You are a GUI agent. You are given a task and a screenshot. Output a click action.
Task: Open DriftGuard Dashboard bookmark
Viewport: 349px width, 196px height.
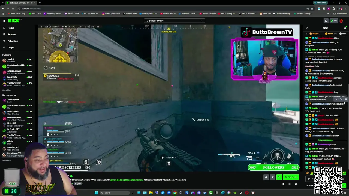point(188,14)
